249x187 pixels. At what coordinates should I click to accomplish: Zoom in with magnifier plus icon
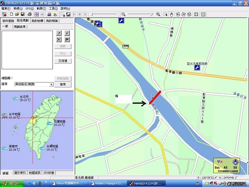coord(158,14)
